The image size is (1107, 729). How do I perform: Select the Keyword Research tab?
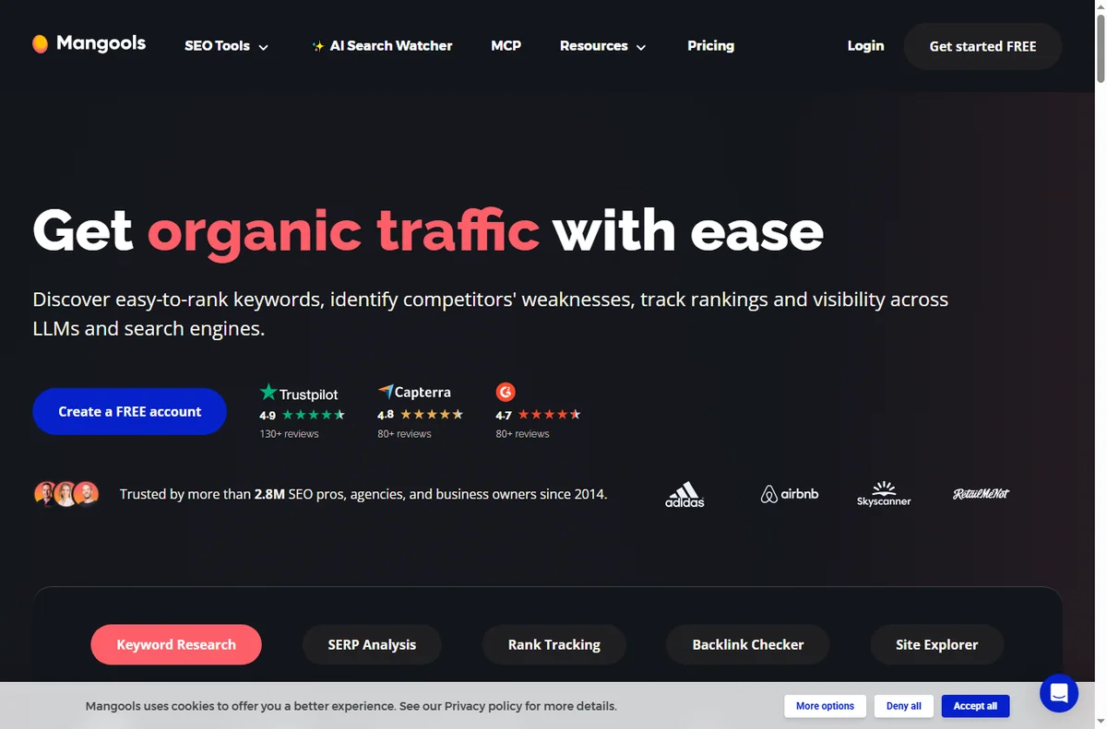coord(176,644)
